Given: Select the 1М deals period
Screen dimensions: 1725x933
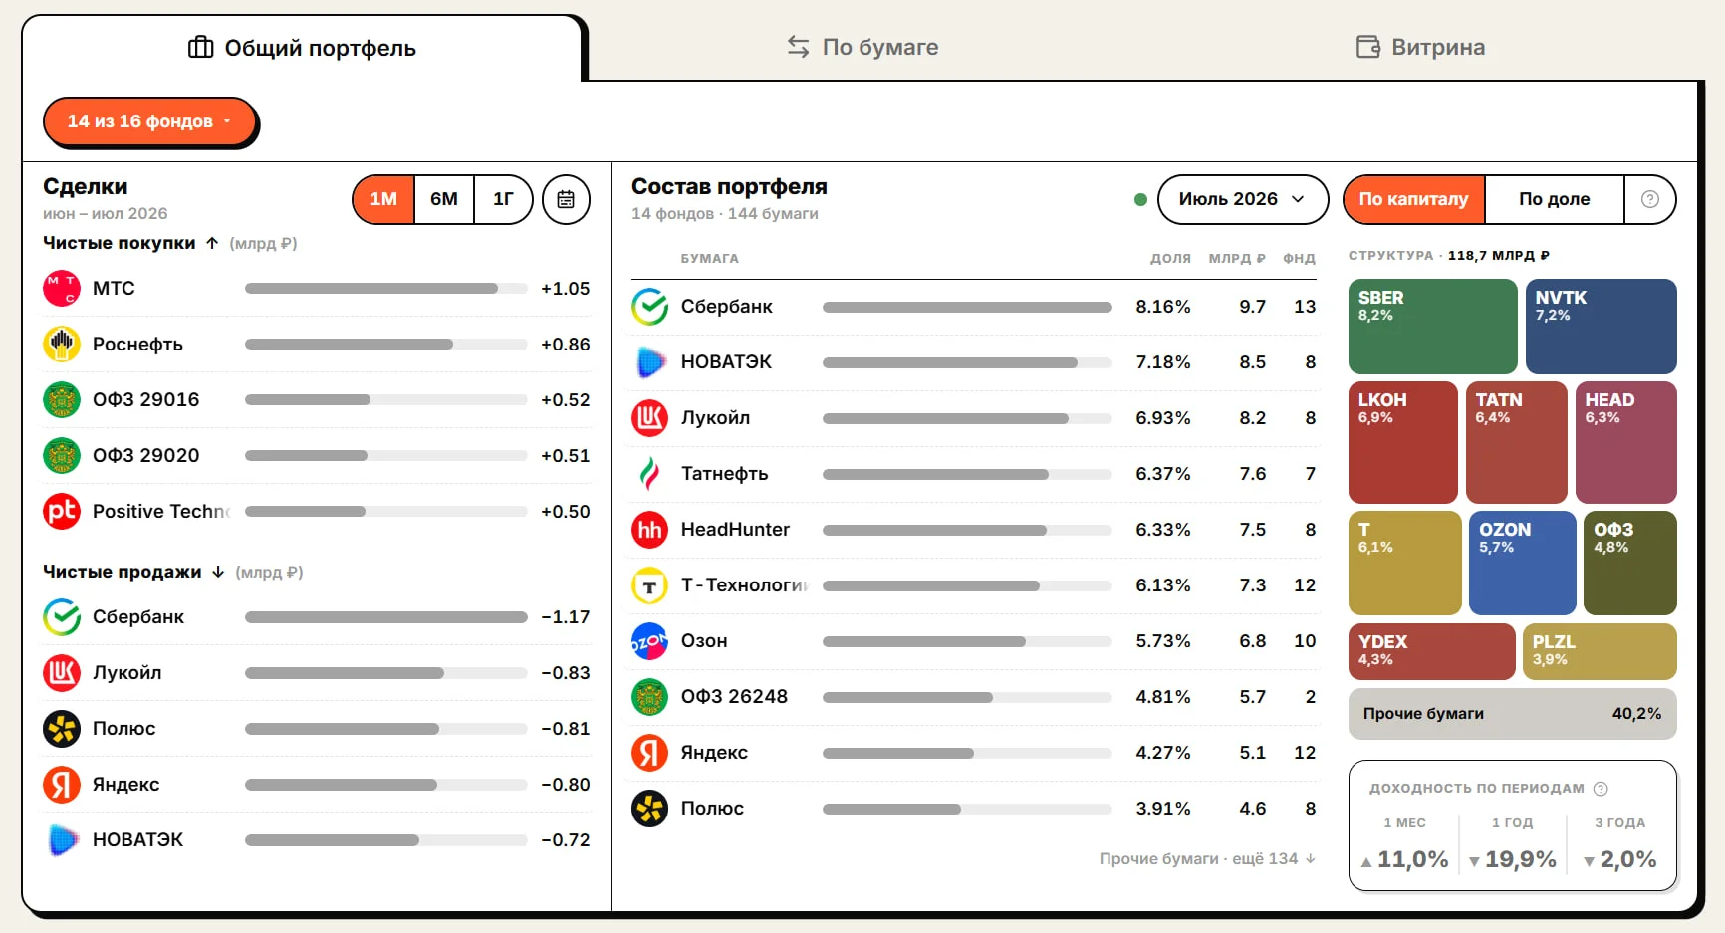Looking at the screenshot, I should 383,199.
